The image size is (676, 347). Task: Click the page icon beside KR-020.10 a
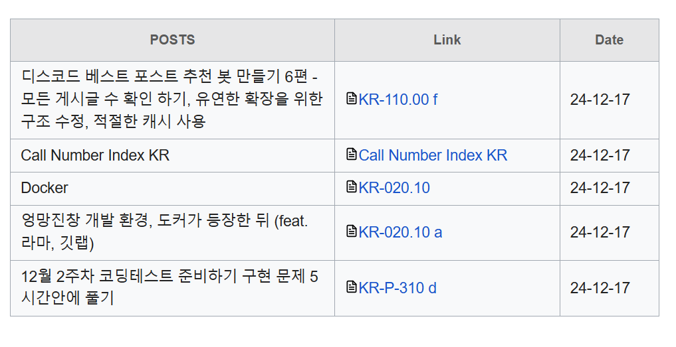tap(352, 231)
